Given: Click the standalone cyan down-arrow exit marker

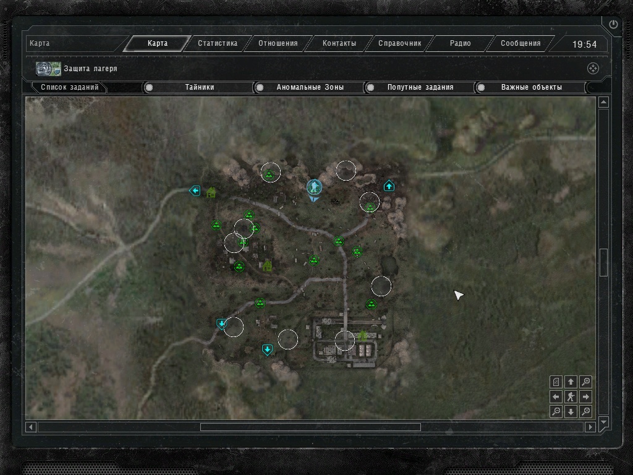Looking at the screenshot, I should tap(267, 350).
